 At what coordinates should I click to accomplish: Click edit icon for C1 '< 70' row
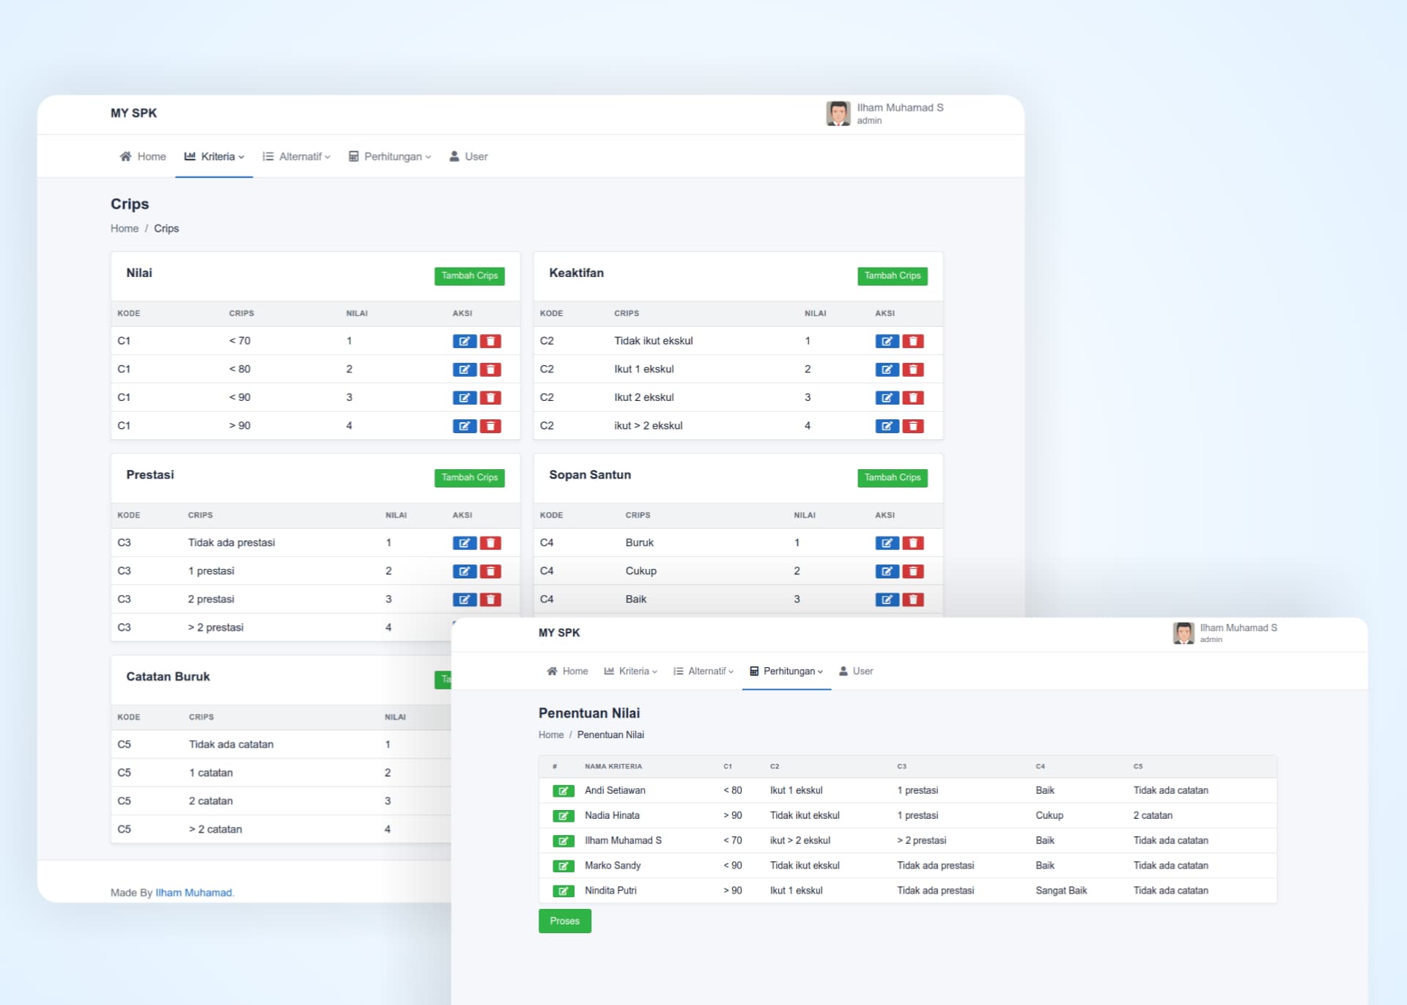point(464,341)
